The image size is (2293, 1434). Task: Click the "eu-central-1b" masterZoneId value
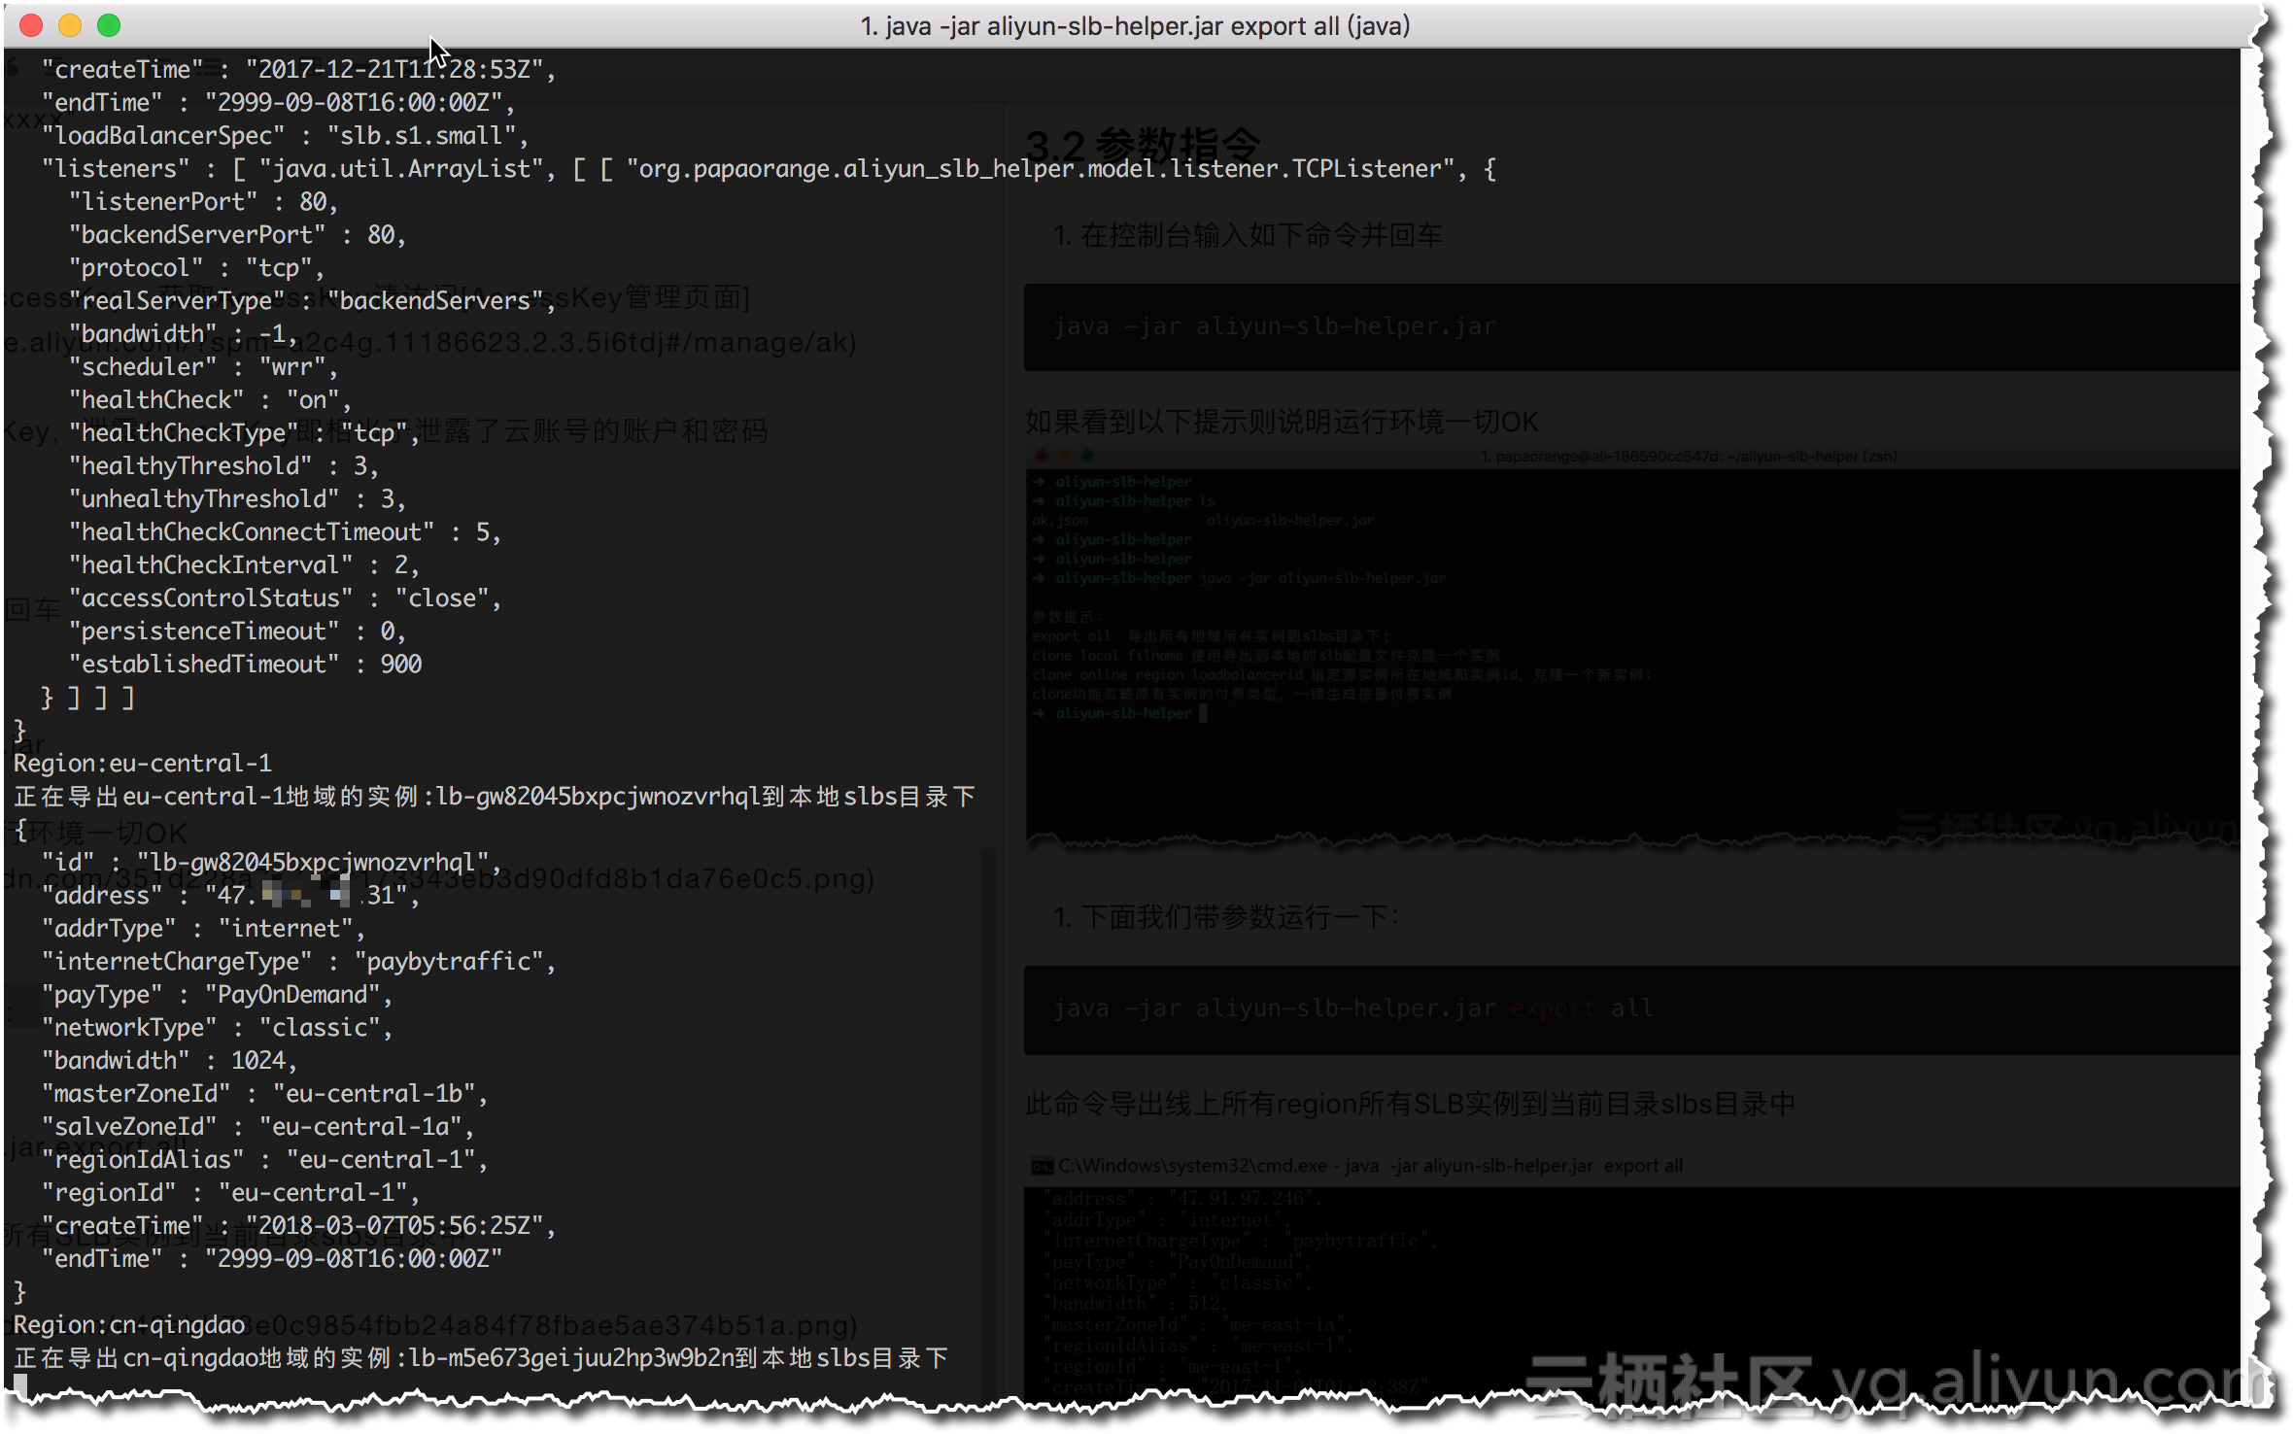(x=373, y=1094)
